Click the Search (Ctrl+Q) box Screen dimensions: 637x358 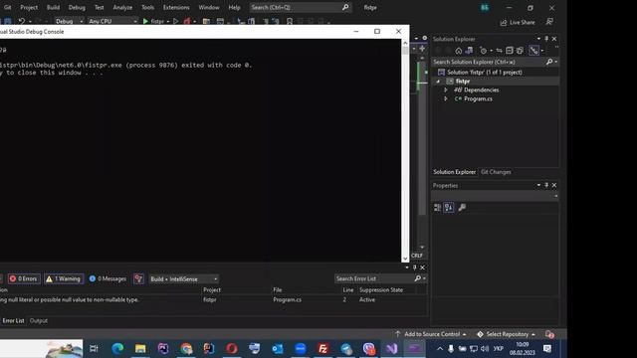(x=301, y=7)
